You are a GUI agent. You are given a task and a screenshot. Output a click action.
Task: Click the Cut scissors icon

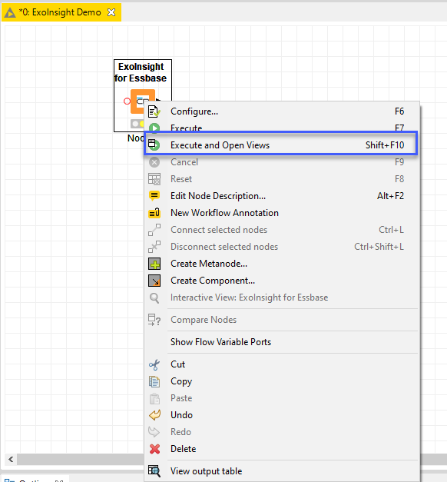[x=154, y=364]
